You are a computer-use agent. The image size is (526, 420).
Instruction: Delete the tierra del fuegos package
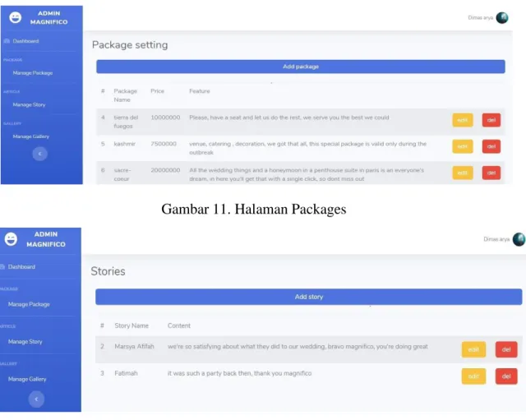pos(491,120)
